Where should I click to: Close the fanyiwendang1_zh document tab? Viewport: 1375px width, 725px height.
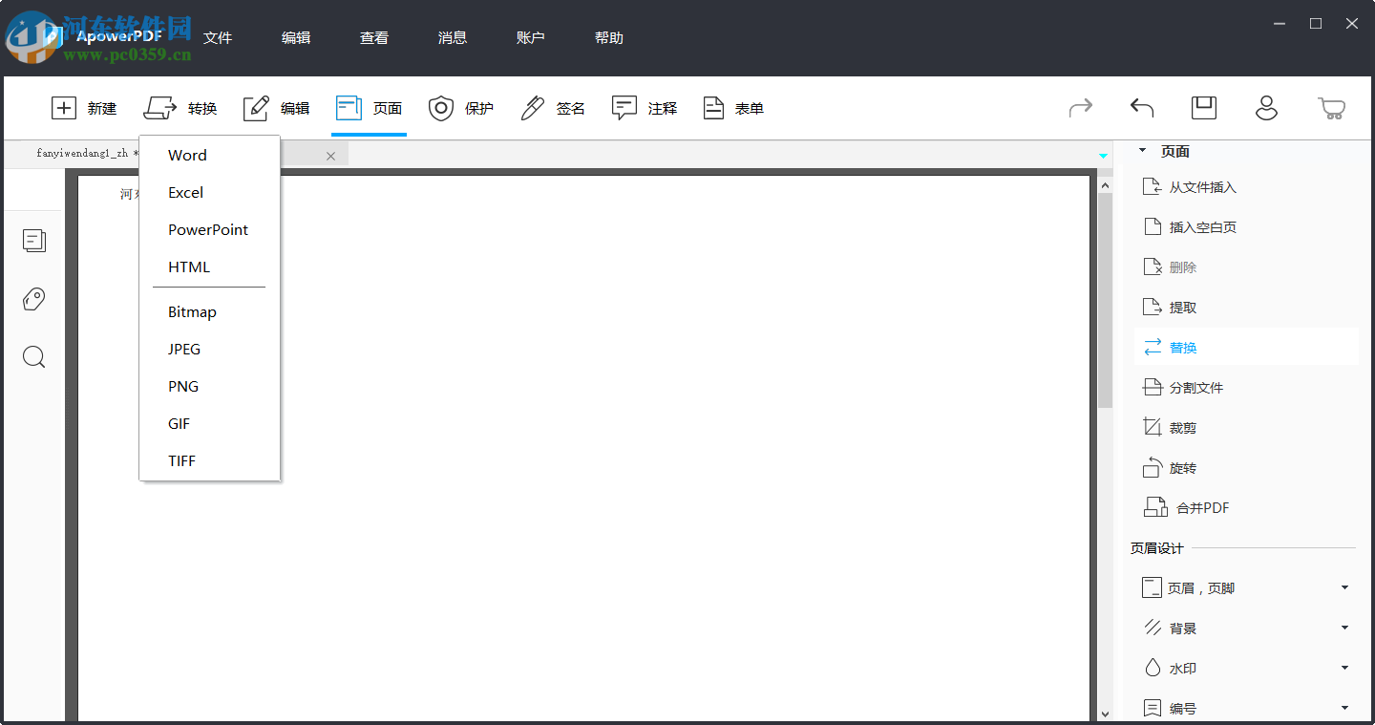330,155
